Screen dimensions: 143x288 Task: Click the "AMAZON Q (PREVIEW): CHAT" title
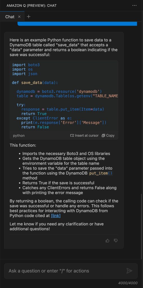pos(31,6)
